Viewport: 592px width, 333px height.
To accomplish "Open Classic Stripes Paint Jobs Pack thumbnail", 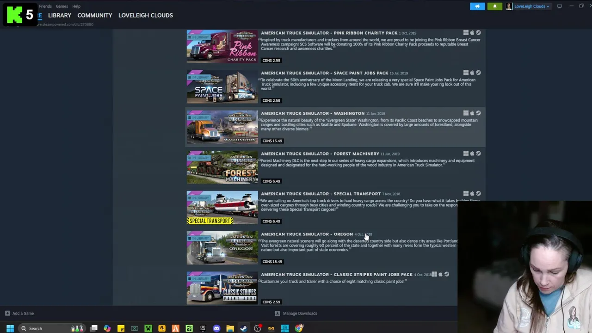I will 222,288.
